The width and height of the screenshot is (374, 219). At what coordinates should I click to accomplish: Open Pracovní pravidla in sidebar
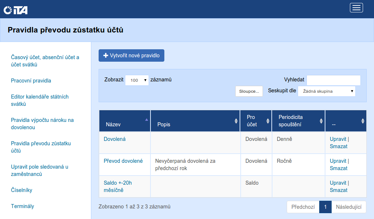point(31,81)
